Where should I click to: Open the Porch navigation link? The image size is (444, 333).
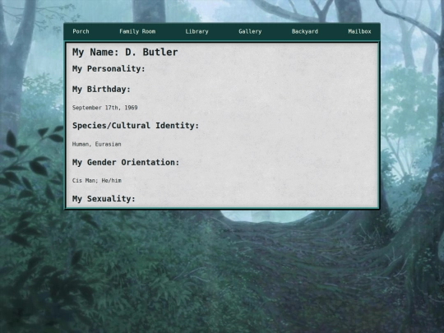tap(81, 31)
